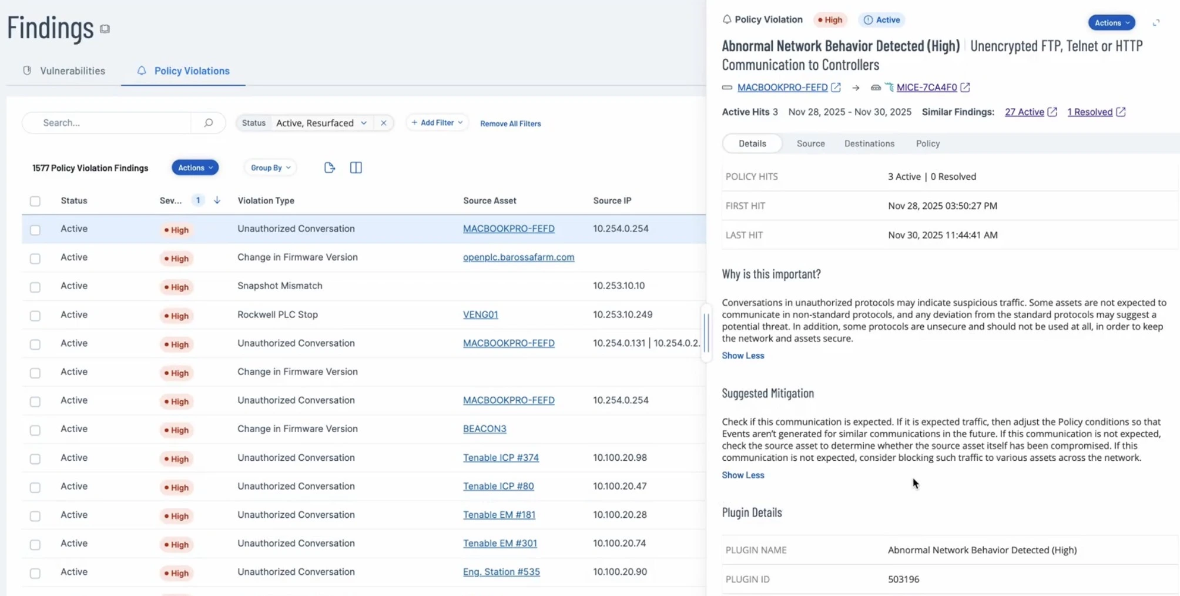Open the table Actions dropdown
Screen dimensions: 1180x596
coord(195,168)
